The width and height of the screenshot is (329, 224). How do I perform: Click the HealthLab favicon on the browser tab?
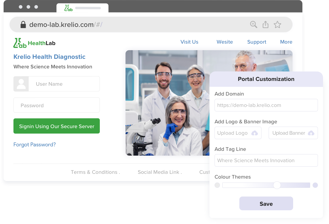click(x=68, y=8)
